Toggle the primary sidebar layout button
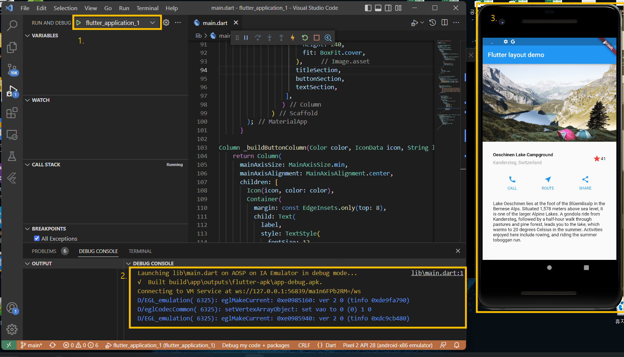 (368, 8)
